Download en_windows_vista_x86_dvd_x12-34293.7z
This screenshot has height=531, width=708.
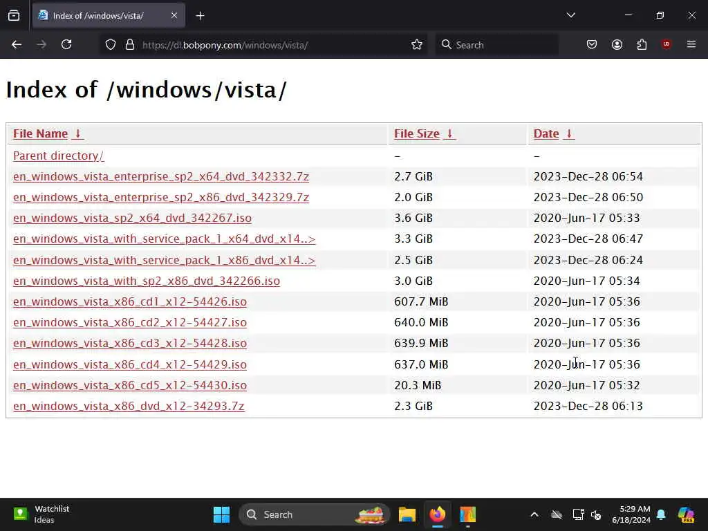tap(129, 406)
